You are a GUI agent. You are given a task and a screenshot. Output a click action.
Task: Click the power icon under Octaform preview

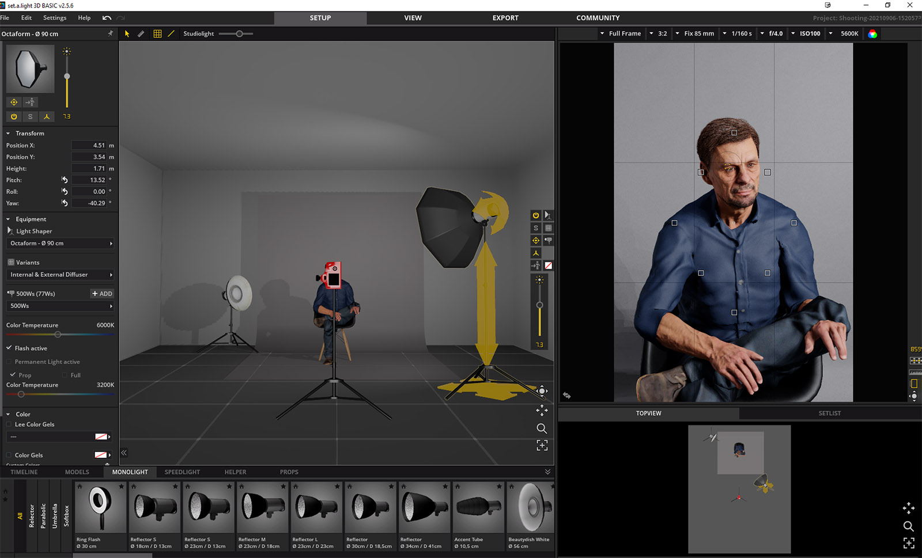coord(14,116)
